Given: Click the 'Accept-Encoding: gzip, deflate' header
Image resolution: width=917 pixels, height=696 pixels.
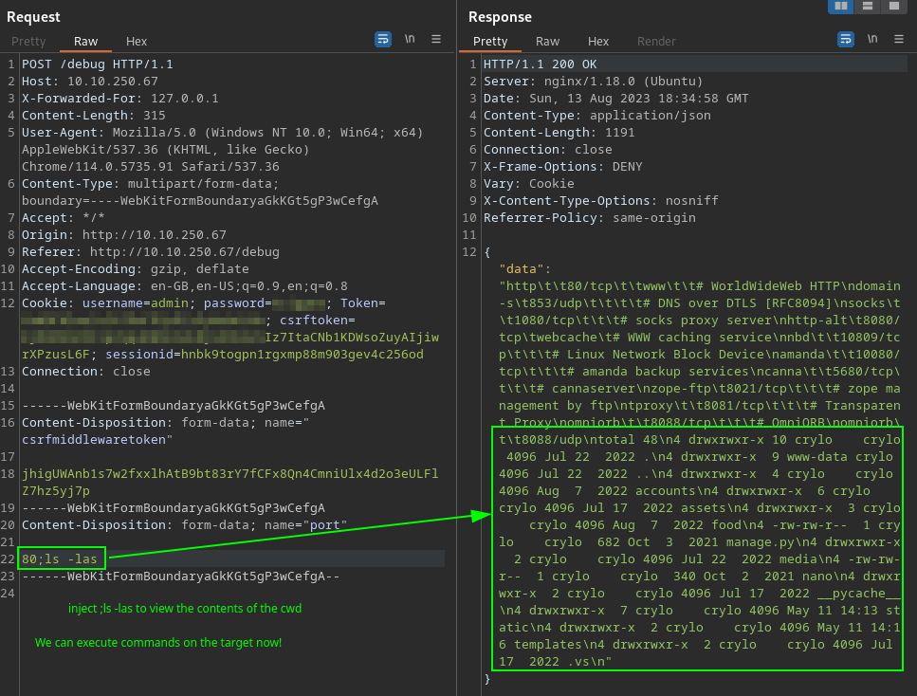Looking at the screenshot, I should pos(135,268).
